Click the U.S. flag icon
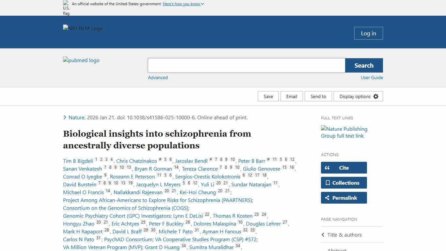The image size is (446, 251). point(66,7)
